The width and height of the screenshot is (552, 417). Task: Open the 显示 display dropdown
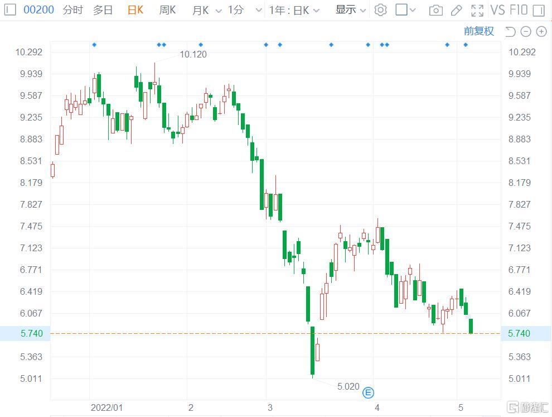(x=351, y=9)
